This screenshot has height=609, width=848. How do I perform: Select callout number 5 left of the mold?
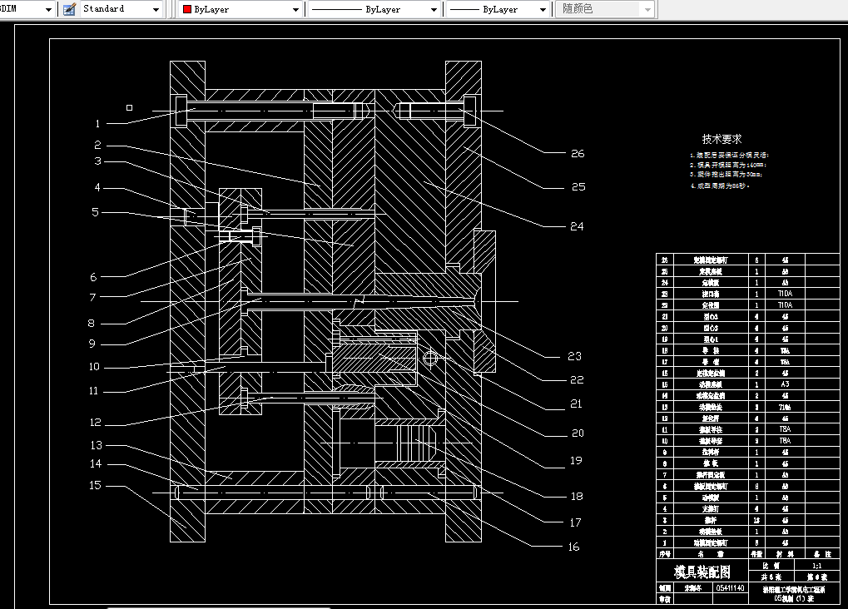pyautogui.click(x=95, y=212)
